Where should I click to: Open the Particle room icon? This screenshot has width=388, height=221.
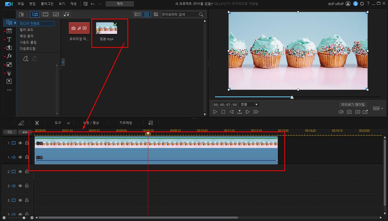click(9, 73)
